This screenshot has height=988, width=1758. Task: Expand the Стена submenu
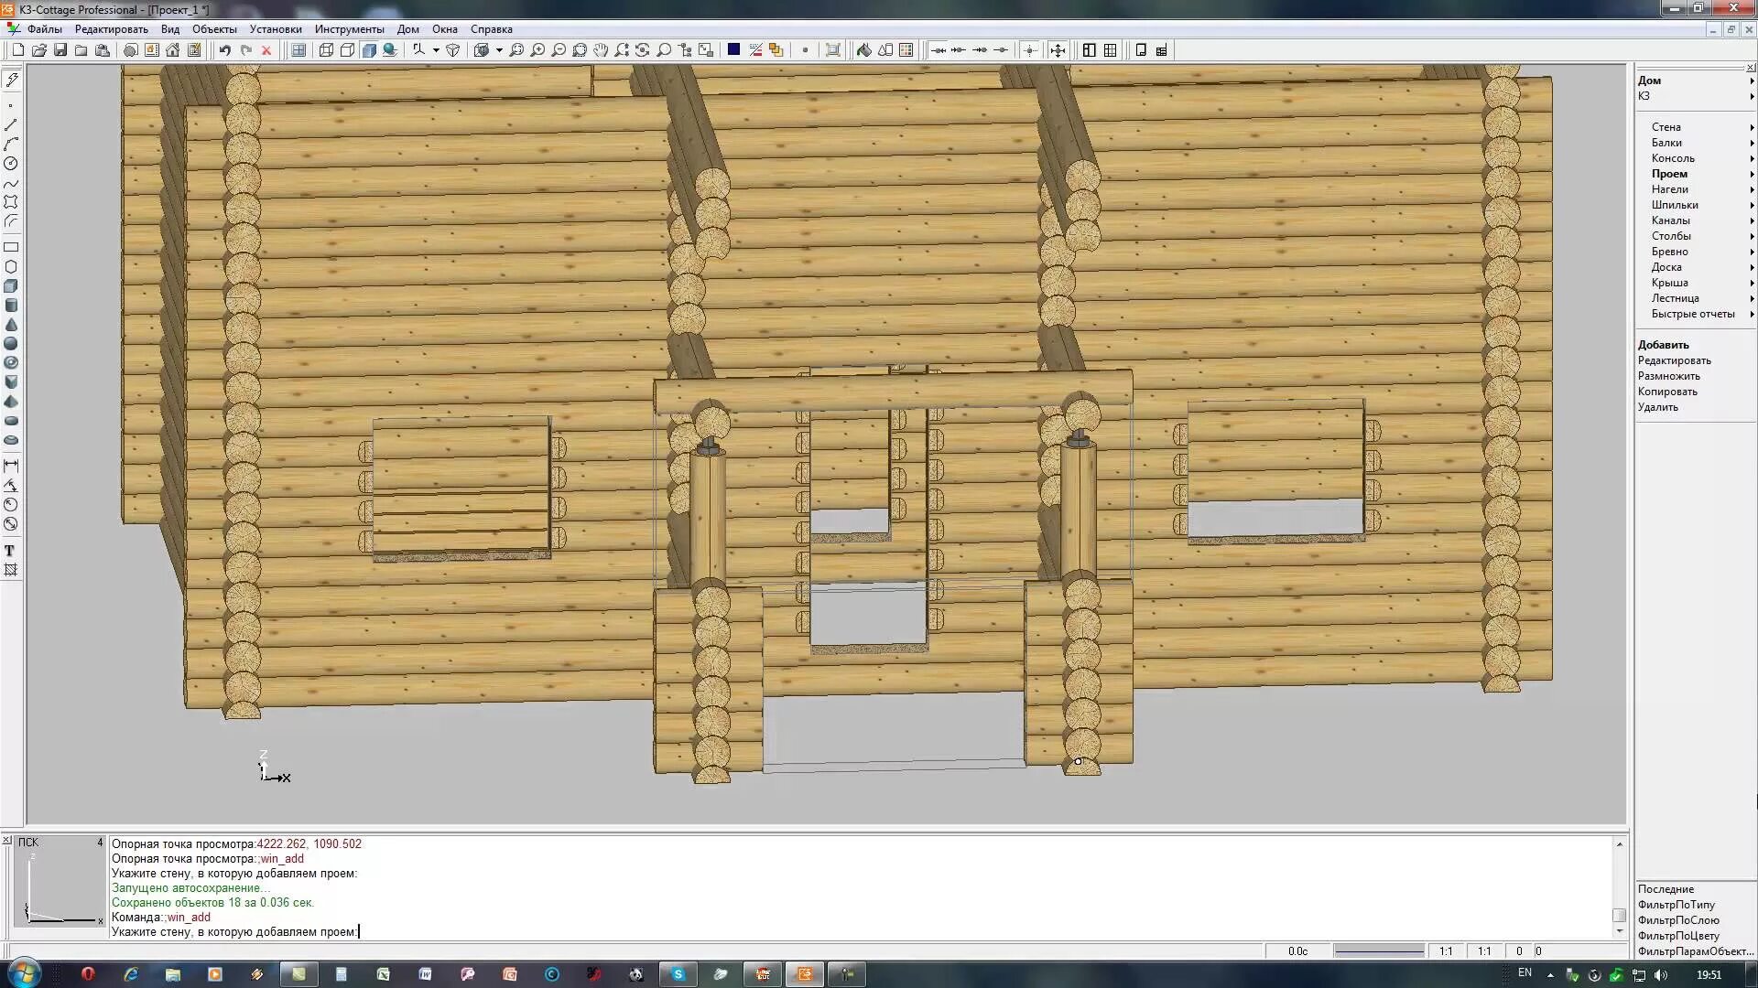point(1666,127)
